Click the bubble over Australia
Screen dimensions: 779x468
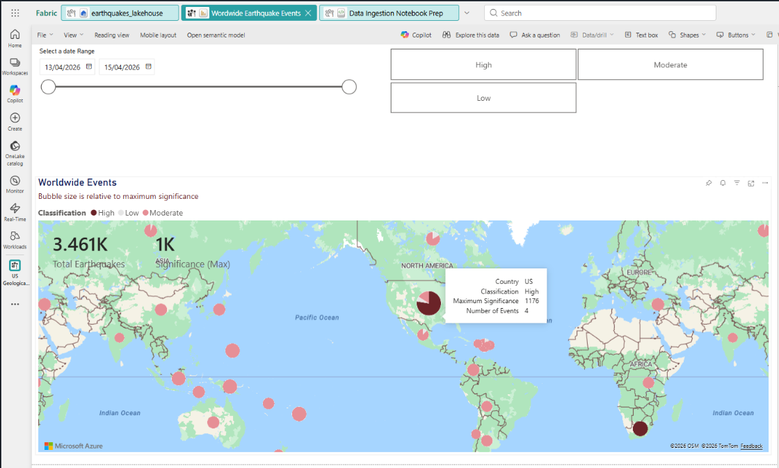point(213,422)
